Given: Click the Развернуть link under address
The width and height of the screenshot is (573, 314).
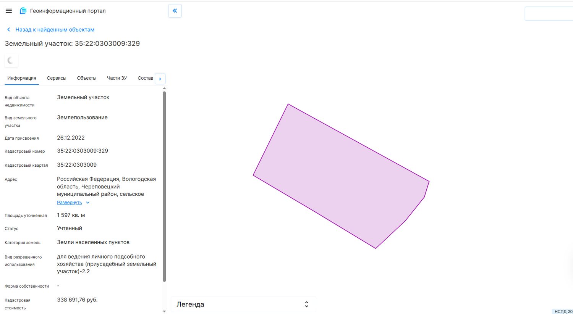Looking at the screenshot, I should coord(70,203).
